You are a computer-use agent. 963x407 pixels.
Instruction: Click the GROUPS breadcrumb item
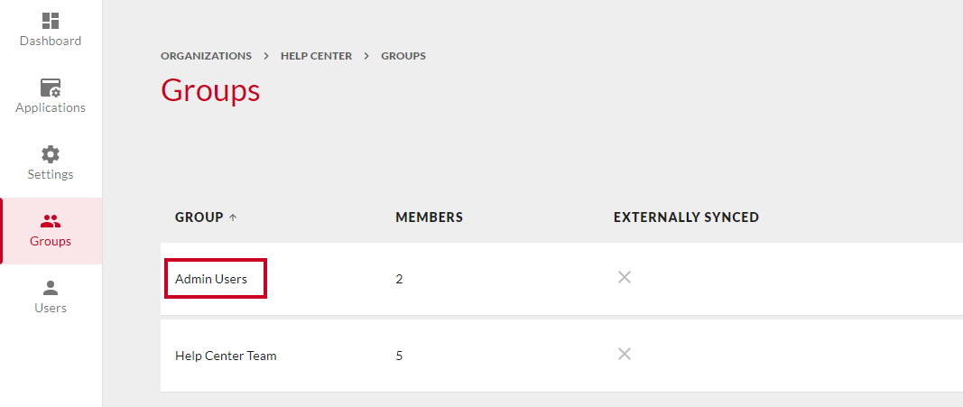click(x=403, y=56)
